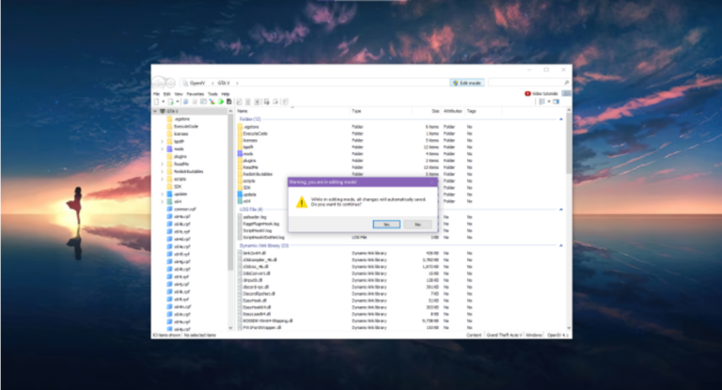Expand the update folder in tree
This screenshot has height=390, width=722.
point(164,194)
